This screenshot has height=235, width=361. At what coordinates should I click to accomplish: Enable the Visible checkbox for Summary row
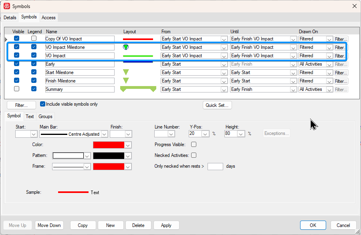[16, 89]
